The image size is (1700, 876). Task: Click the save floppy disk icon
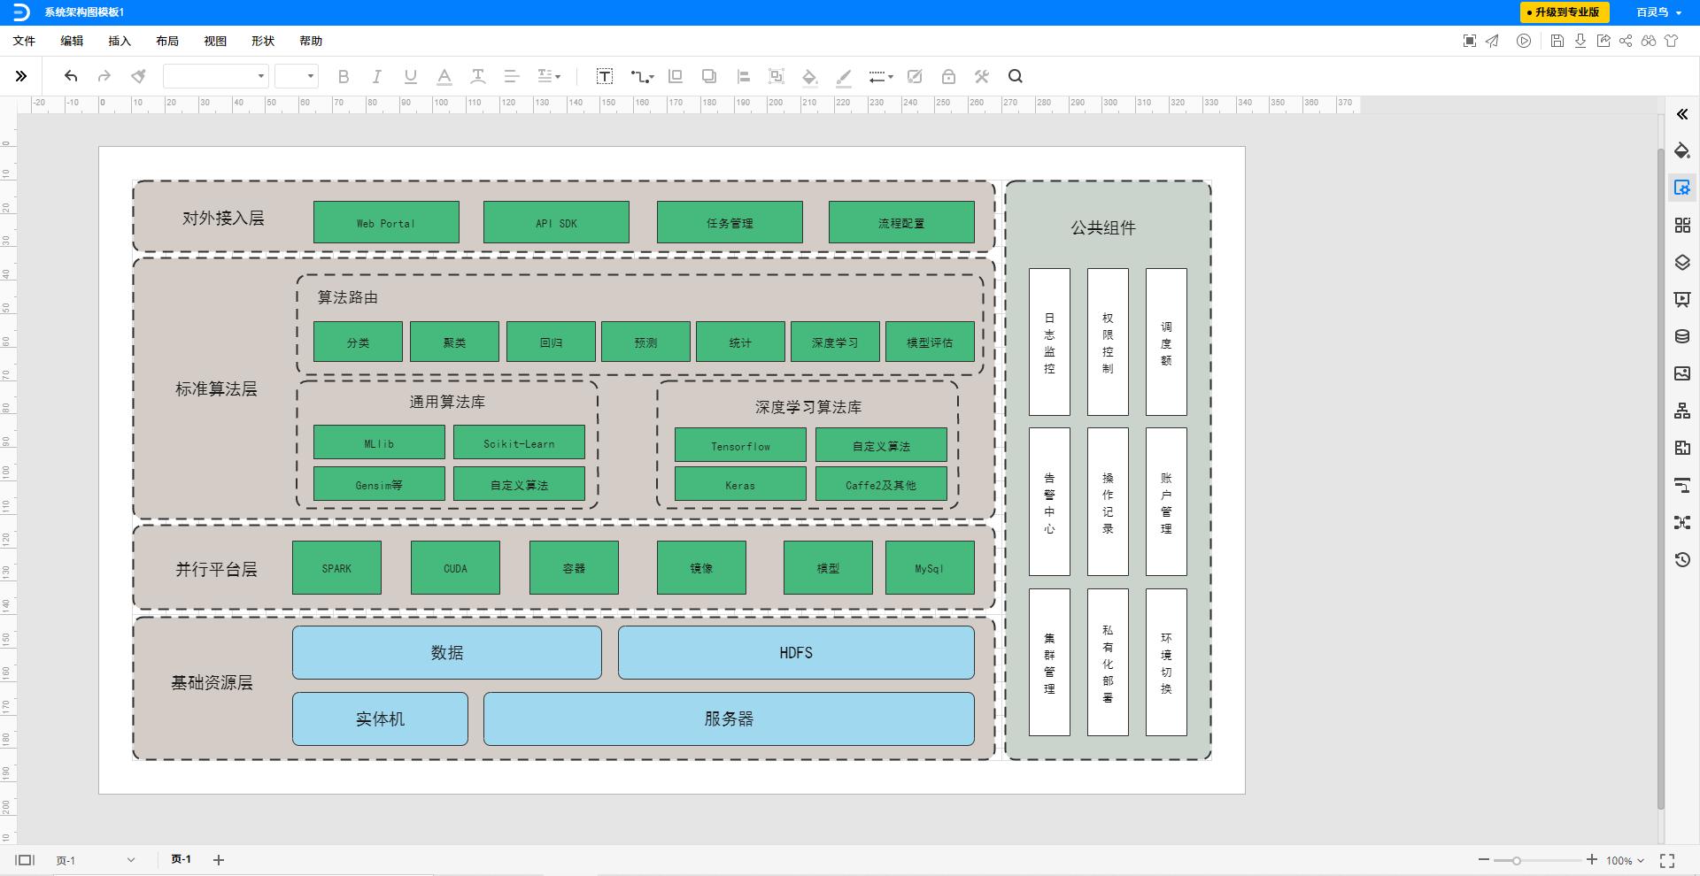coord(1557,41)
